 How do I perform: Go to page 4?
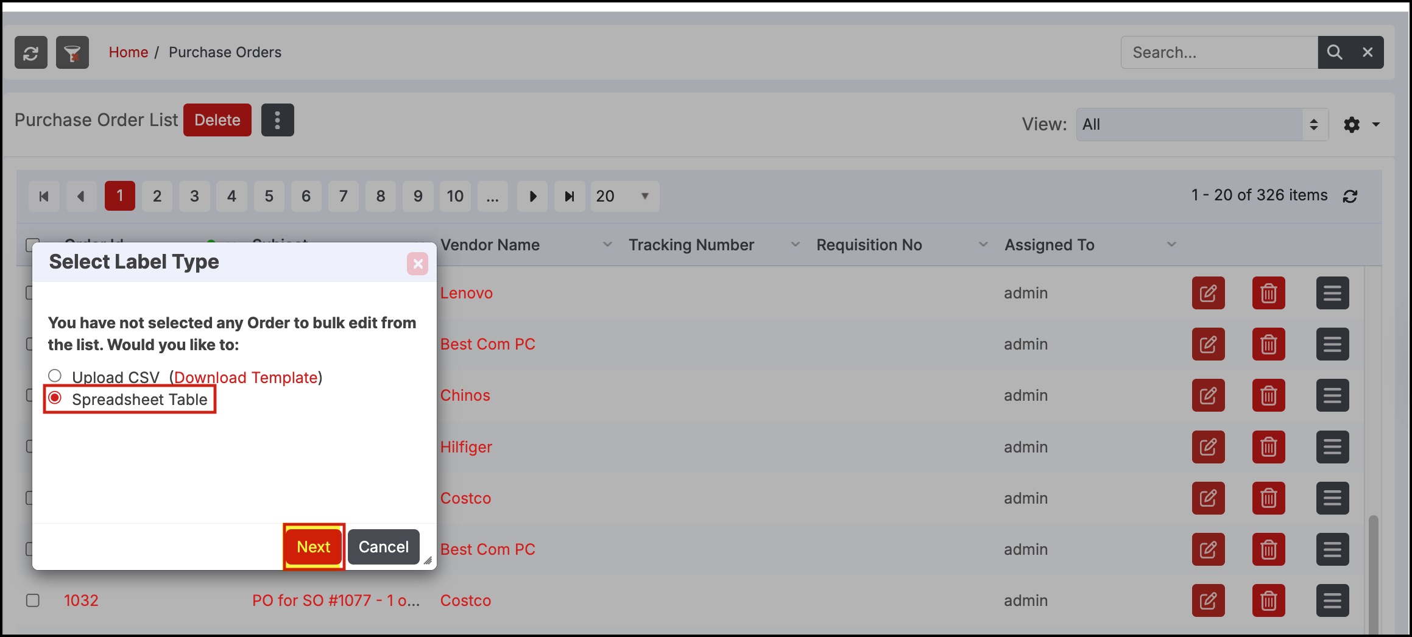231,196
